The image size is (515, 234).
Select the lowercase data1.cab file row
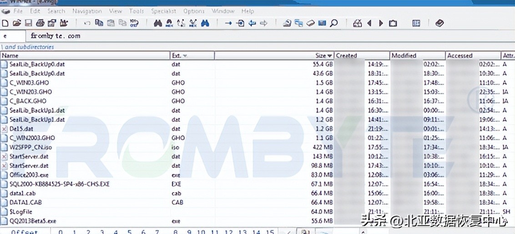coord(257,193)
